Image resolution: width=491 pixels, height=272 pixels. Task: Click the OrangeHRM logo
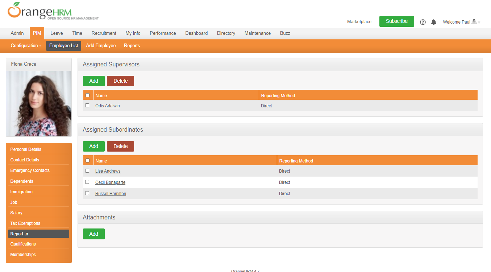tap(53, 11)
